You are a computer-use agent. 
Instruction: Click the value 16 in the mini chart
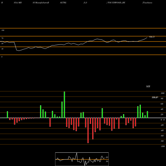(107, 161)
